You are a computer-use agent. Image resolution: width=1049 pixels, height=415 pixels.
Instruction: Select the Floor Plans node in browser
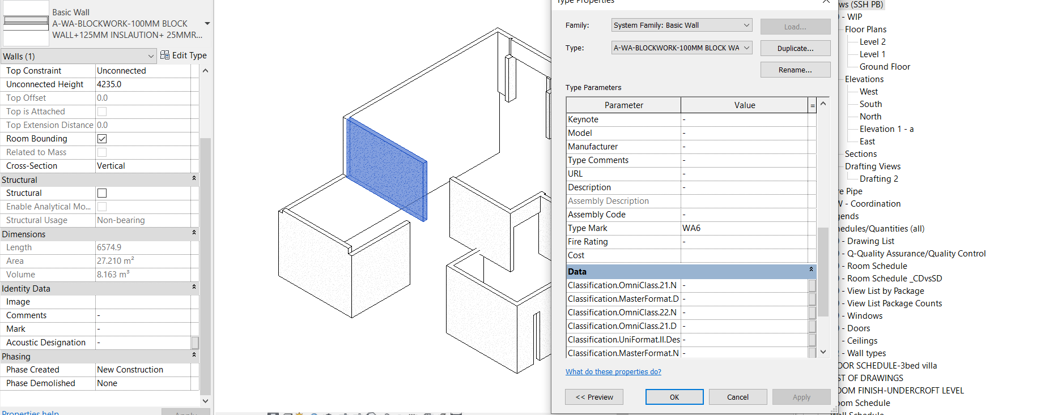[x=865, y=29]
